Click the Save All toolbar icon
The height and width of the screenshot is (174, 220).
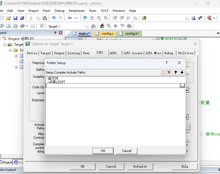21,18
